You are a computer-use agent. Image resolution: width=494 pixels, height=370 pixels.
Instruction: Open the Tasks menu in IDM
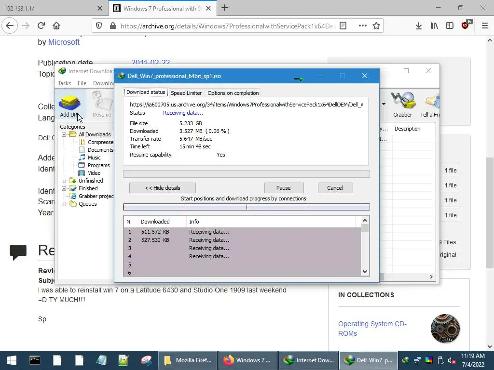tap(64, 83)
